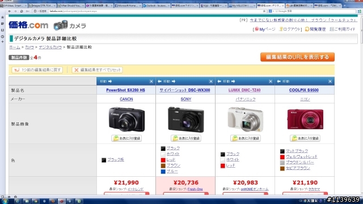Select Sony ブラウン color link
This screenshot has height=204, width=363.
[174, 165]
